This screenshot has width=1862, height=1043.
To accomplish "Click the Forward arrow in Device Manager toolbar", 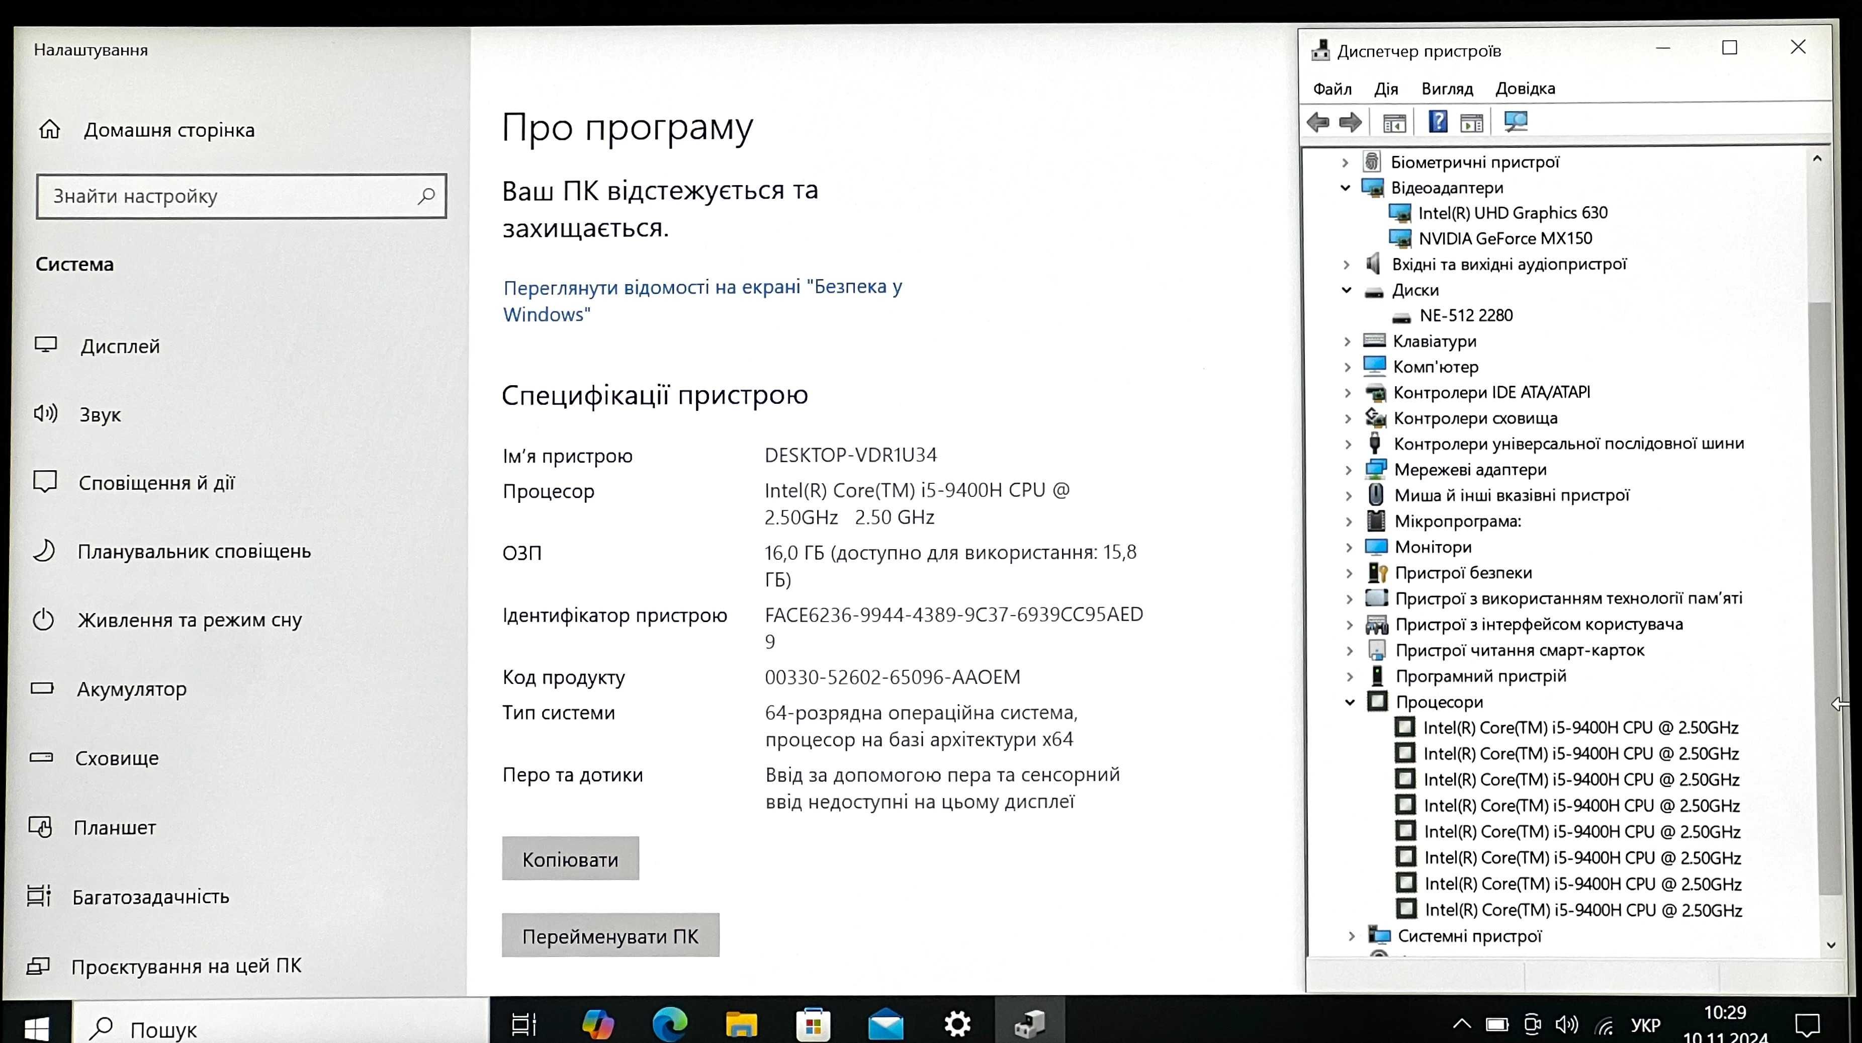I will tap(1350, 122).
